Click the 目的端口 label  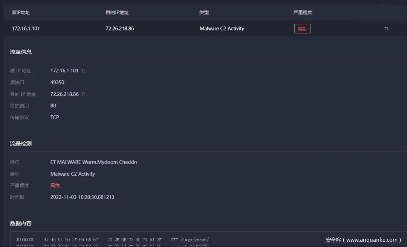click(x=19, y=106)
